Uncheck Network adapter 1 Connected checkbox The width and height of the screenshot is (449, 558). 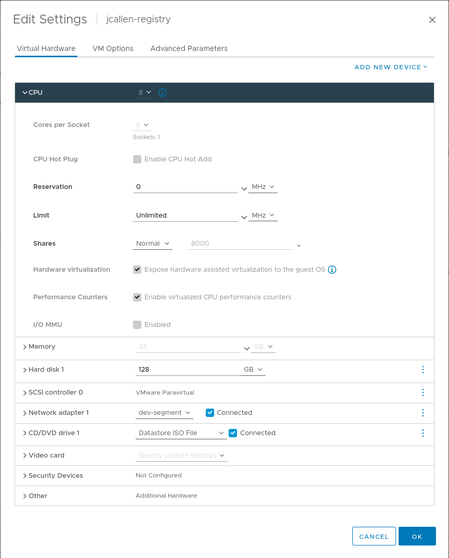(210, 413)
